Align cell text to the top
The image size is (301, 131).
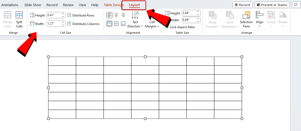pyautogui.click(x=109, y=24)
